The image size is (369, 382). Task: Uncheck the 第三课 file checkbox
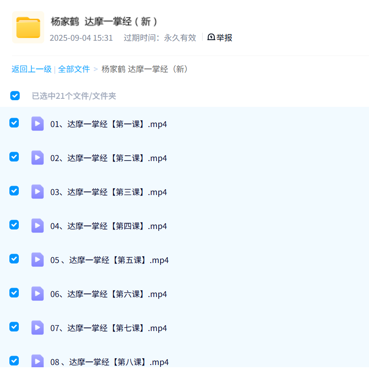[14, 191]
